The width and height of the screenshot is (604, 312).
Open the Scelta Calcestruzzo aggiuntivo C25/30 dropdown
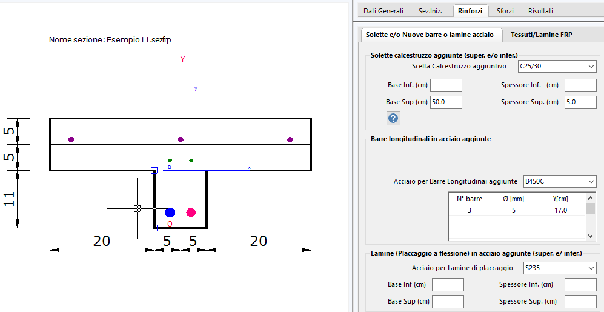[557, 66]
